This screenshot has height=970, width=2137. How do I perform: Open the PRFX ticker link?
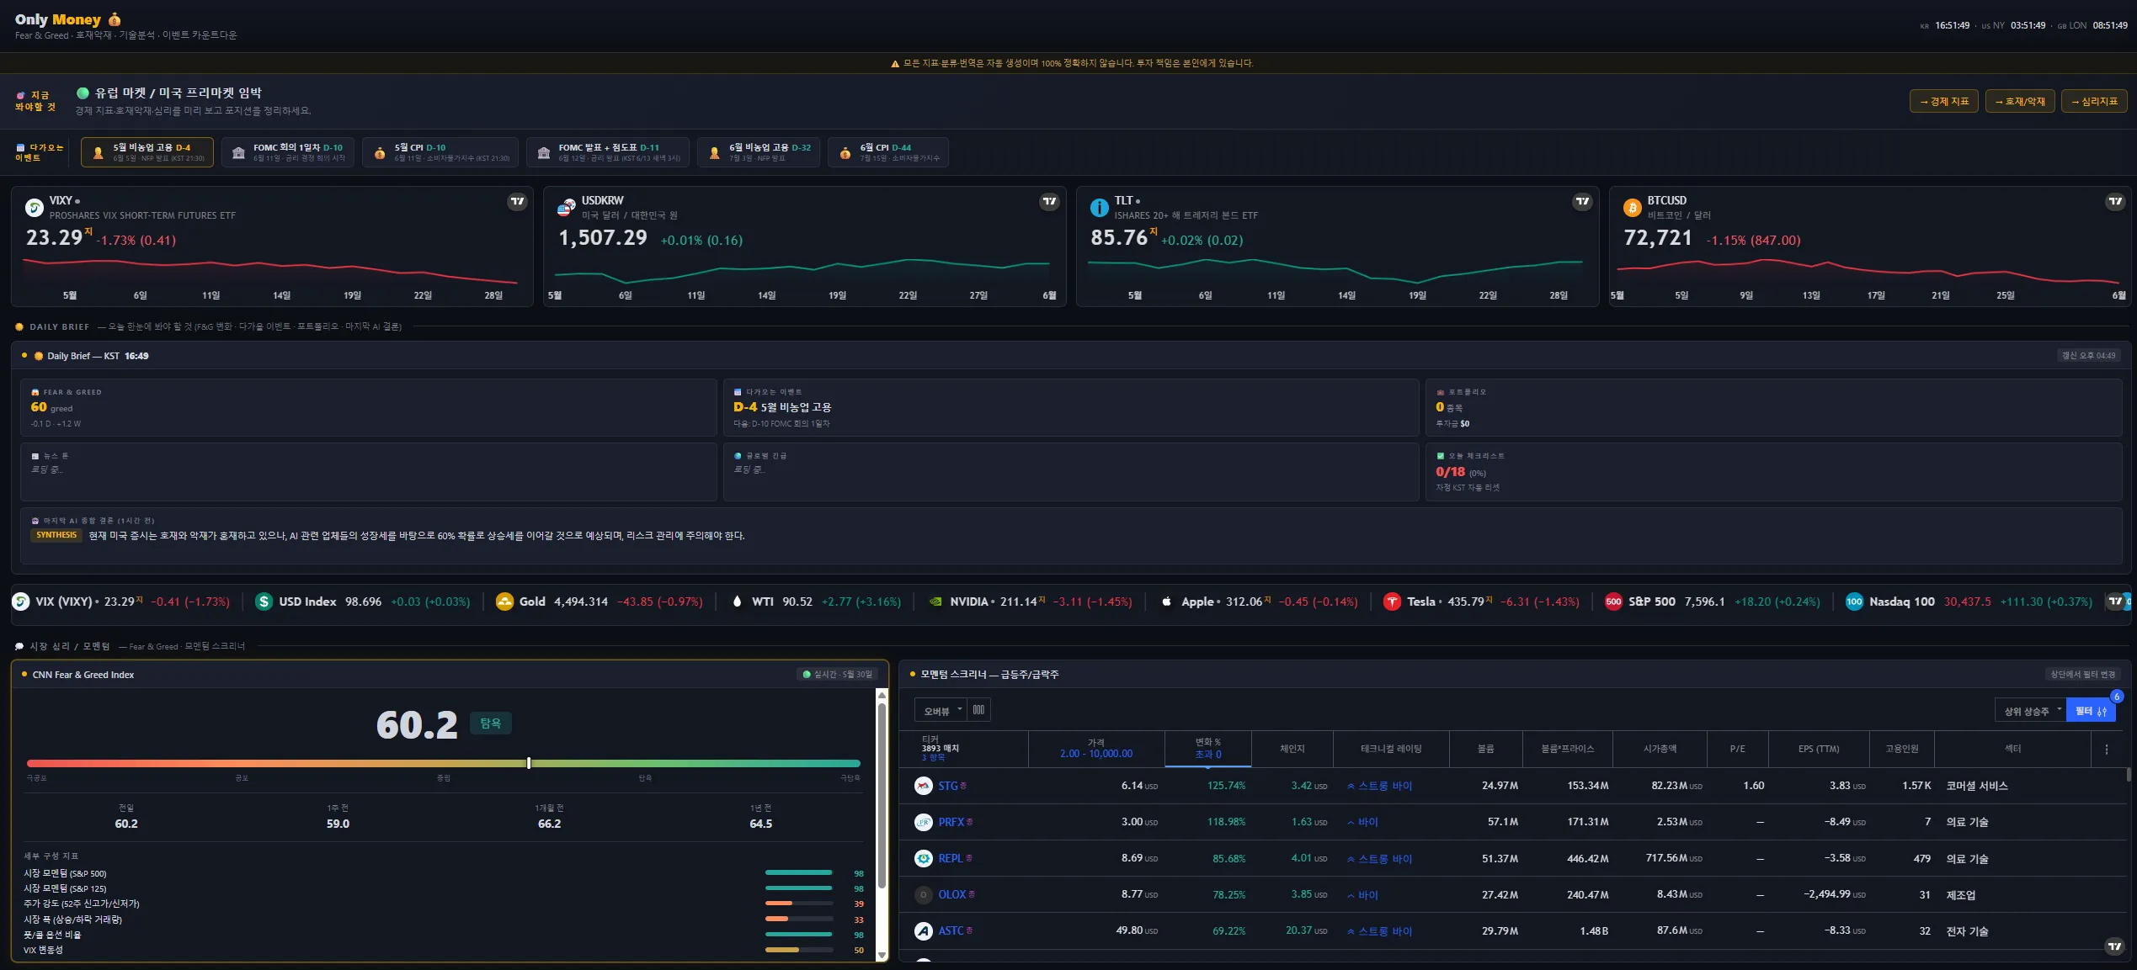click(951, 822)
